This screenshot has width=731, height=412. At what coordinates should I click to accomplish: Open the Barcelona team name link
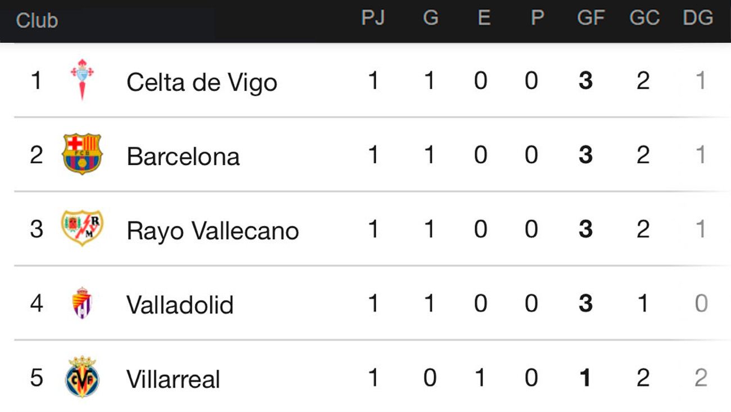183,156
